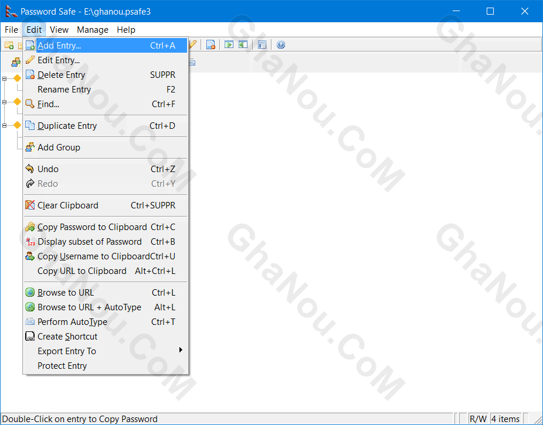The height and width of the screenshot is (425, 543).
Task: Click the toolbar Delete Entry icon
Action: pyautogui.click(x=211, y=44)
